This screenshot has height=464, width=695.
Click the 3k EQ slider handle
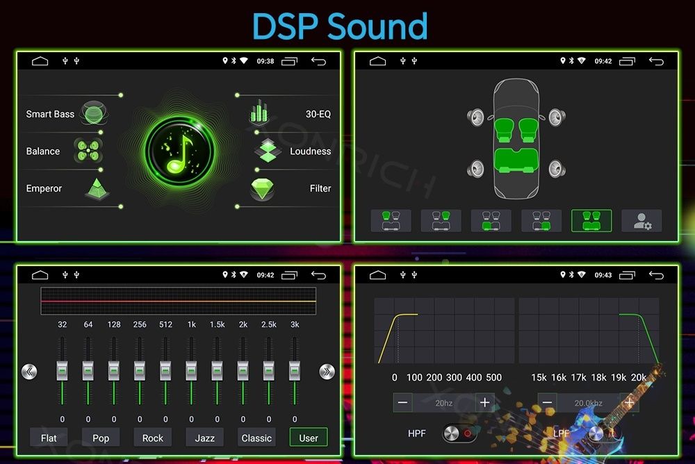pyautogui.click(x=295, y=371)
